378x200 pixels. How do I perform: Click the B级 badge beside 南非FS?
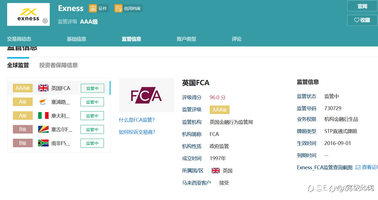pyautogui.click(x=23, y=143)
